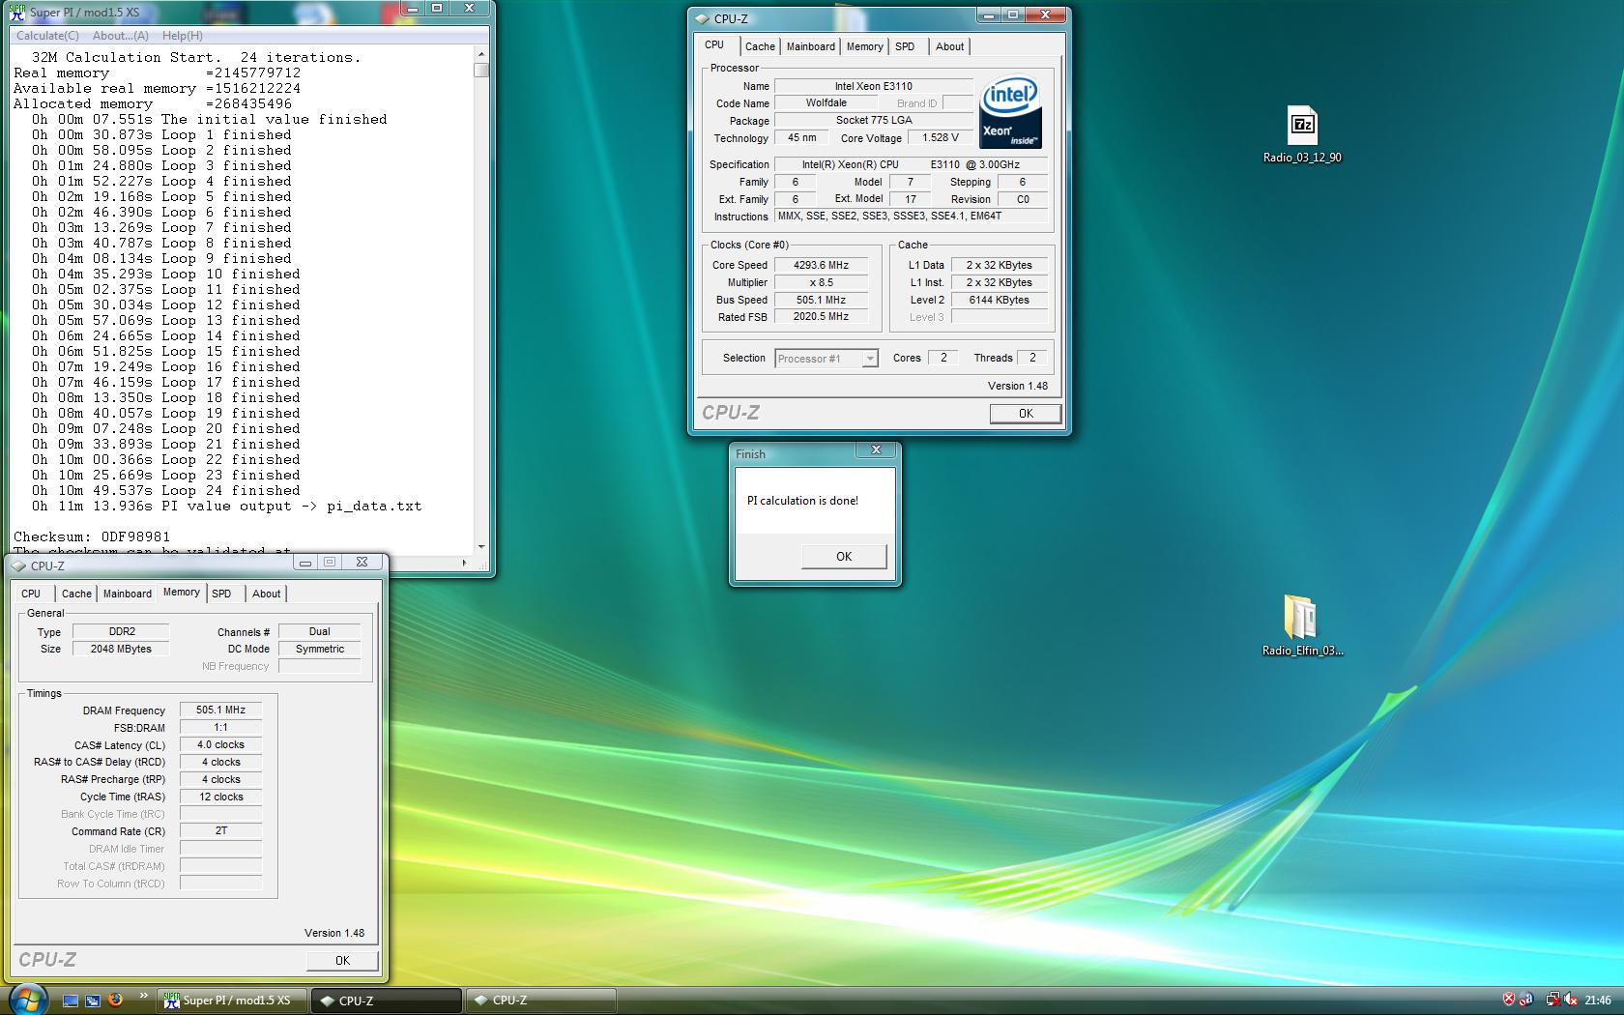
Task: Click the DRAM Frequency 505.1 MHz field
Action: 220,710
